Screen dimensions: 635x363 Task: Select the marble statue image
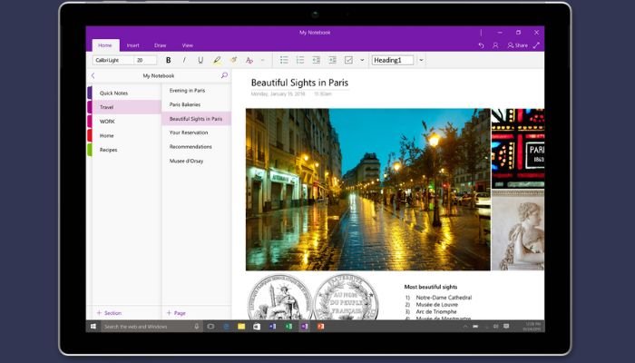coord(518,231)
